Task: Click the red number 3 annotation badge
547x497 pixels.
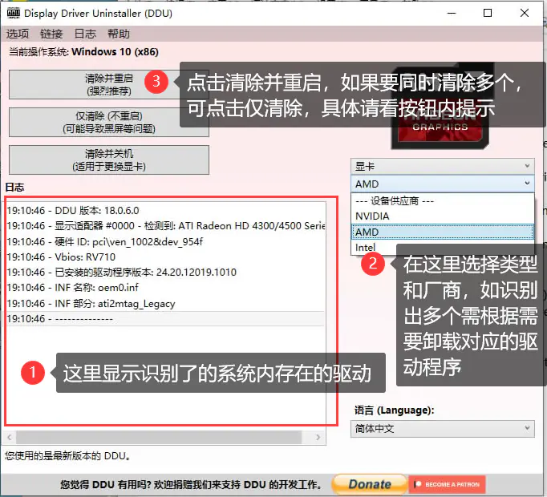Action: pyautogui.click(x=158, y=82)
